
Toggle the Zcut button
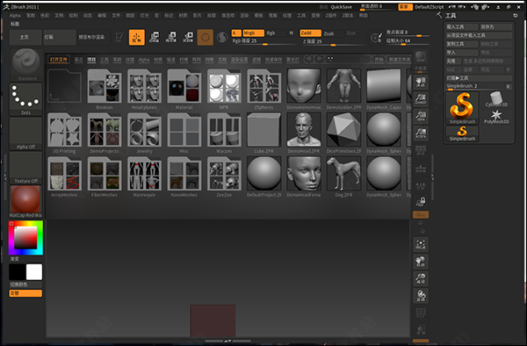[350, 32]
